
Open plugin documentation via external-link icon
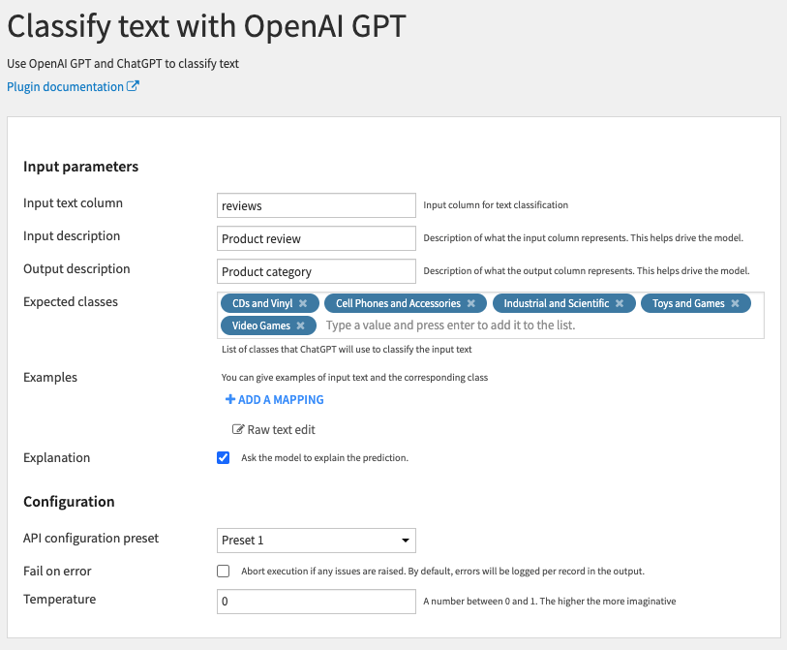coord(135,86)
